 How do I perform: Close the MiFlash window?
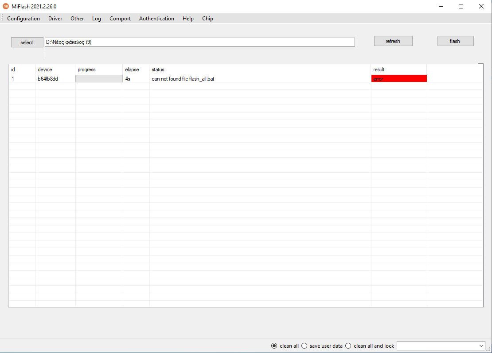coord(481,6)
